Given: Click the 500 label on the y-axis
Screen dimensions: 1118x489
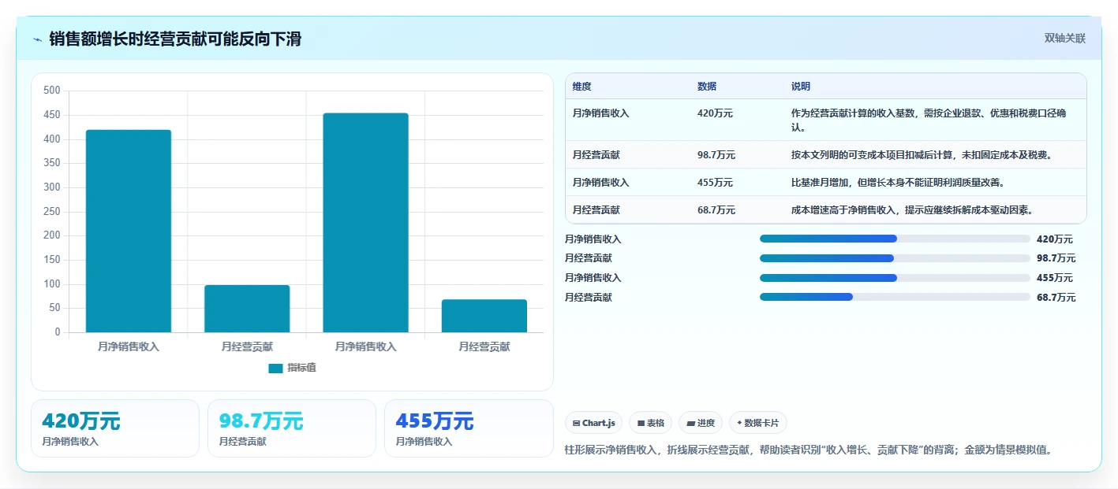Looking at the screenshot, I should 52,91.
